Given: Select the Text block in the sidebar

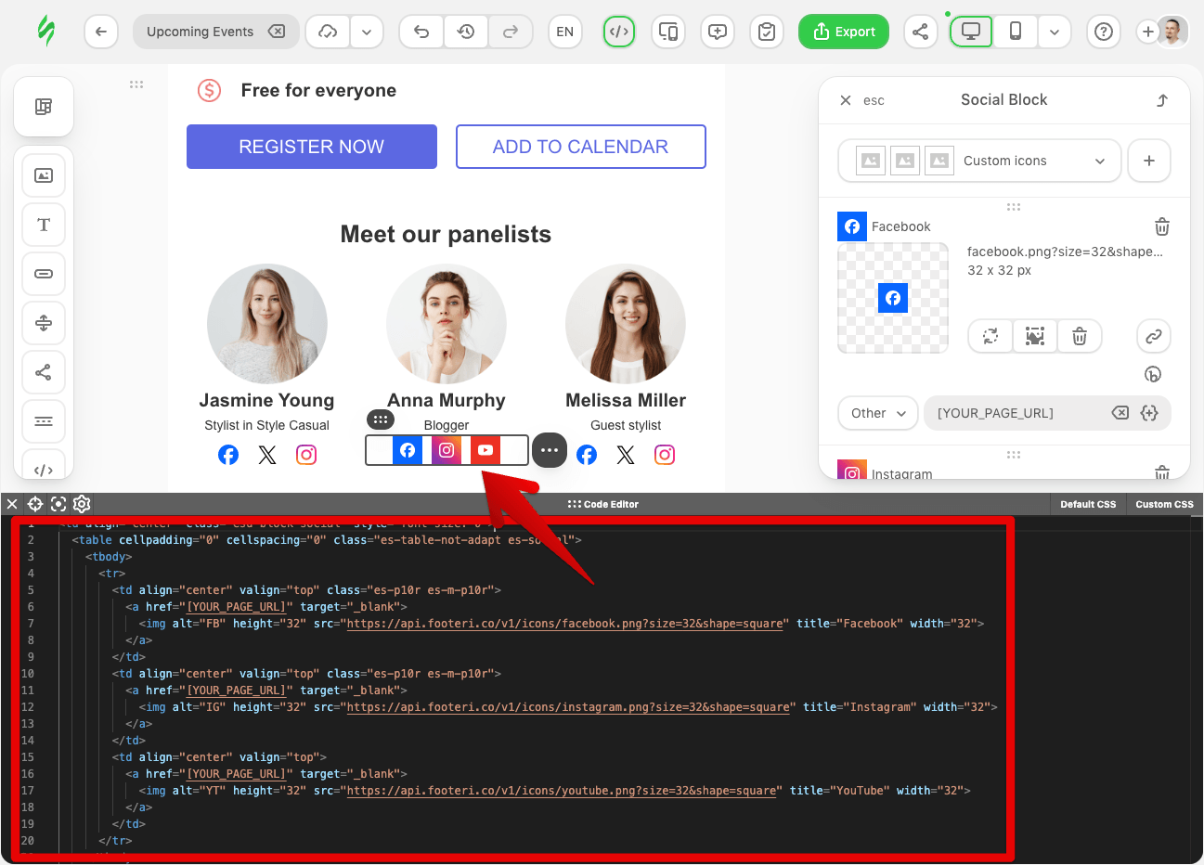Looking at the screenshot, I should pyautogui.click(x=44, y=225).
